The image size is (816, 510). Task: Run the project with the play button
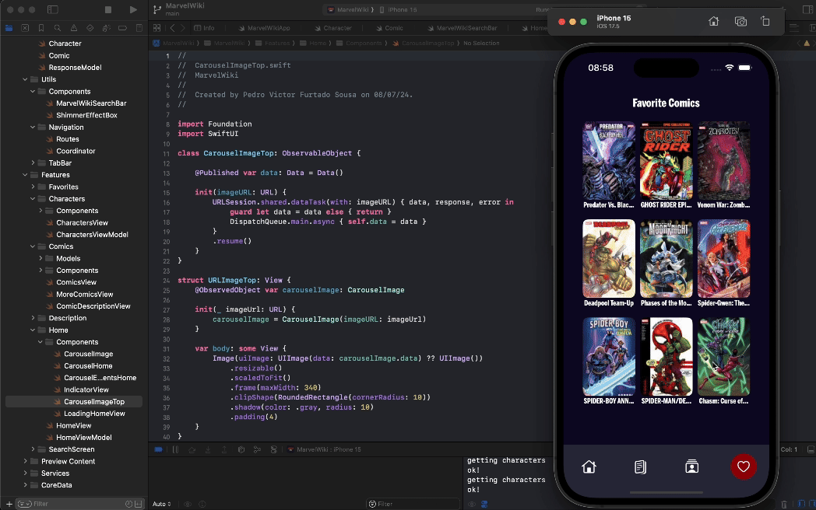click(133, 9)
